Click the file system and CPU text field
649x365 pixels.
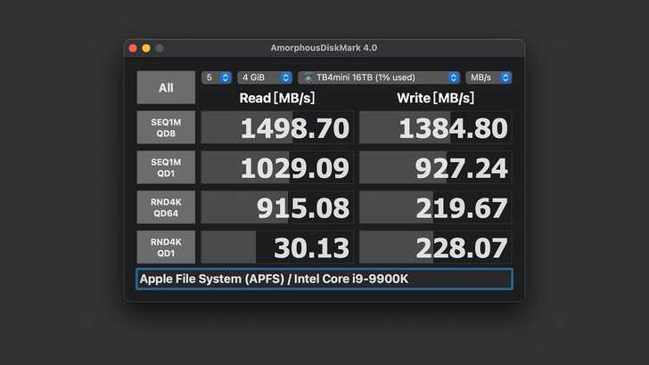tap(324, 279)
